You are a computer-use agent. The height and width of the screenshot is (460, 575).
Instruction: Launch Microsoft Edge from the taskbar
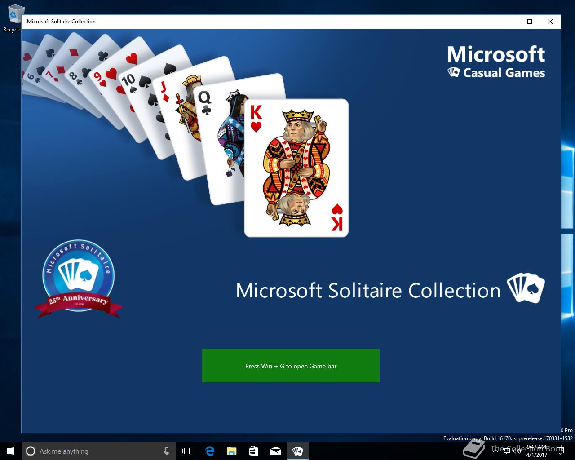209,451
